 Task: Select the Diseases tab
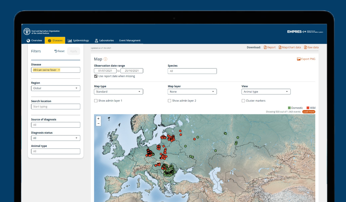[55, 41]
